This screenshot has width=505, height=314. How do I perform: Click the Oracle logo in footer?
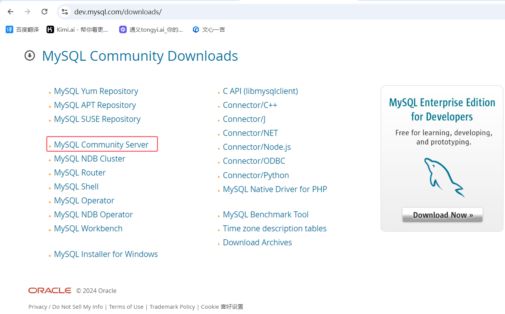coord(50,290)
